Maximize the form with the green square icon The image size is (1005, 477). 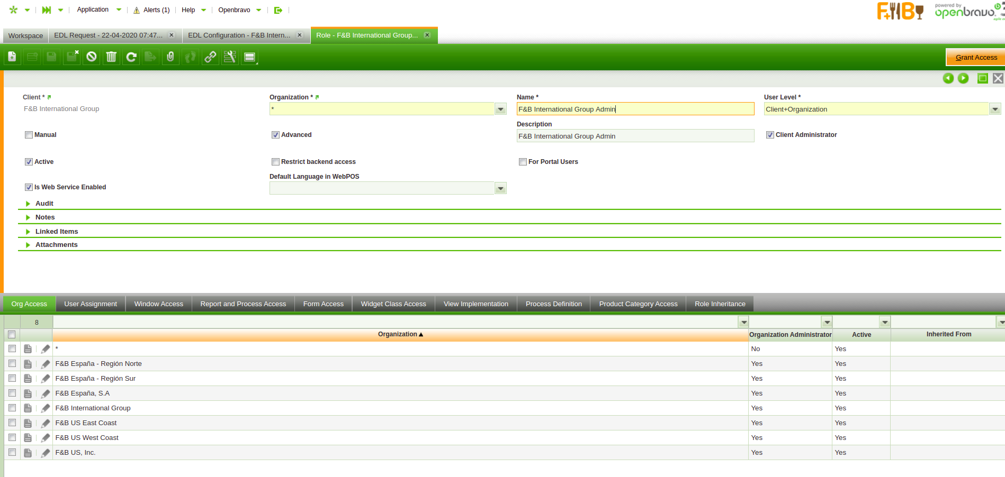pos(983,78)
